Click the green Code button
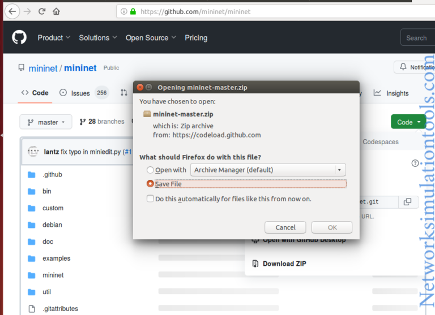The height and width of the screenshot is (315, 435). coord(408,122)
